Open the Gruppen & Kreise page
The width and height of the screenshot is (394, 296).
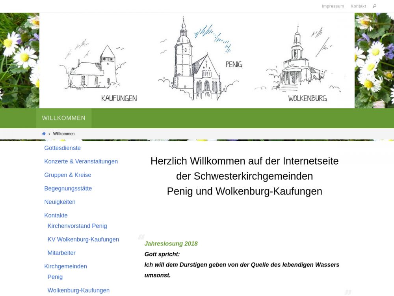click(x=67, y=175)
